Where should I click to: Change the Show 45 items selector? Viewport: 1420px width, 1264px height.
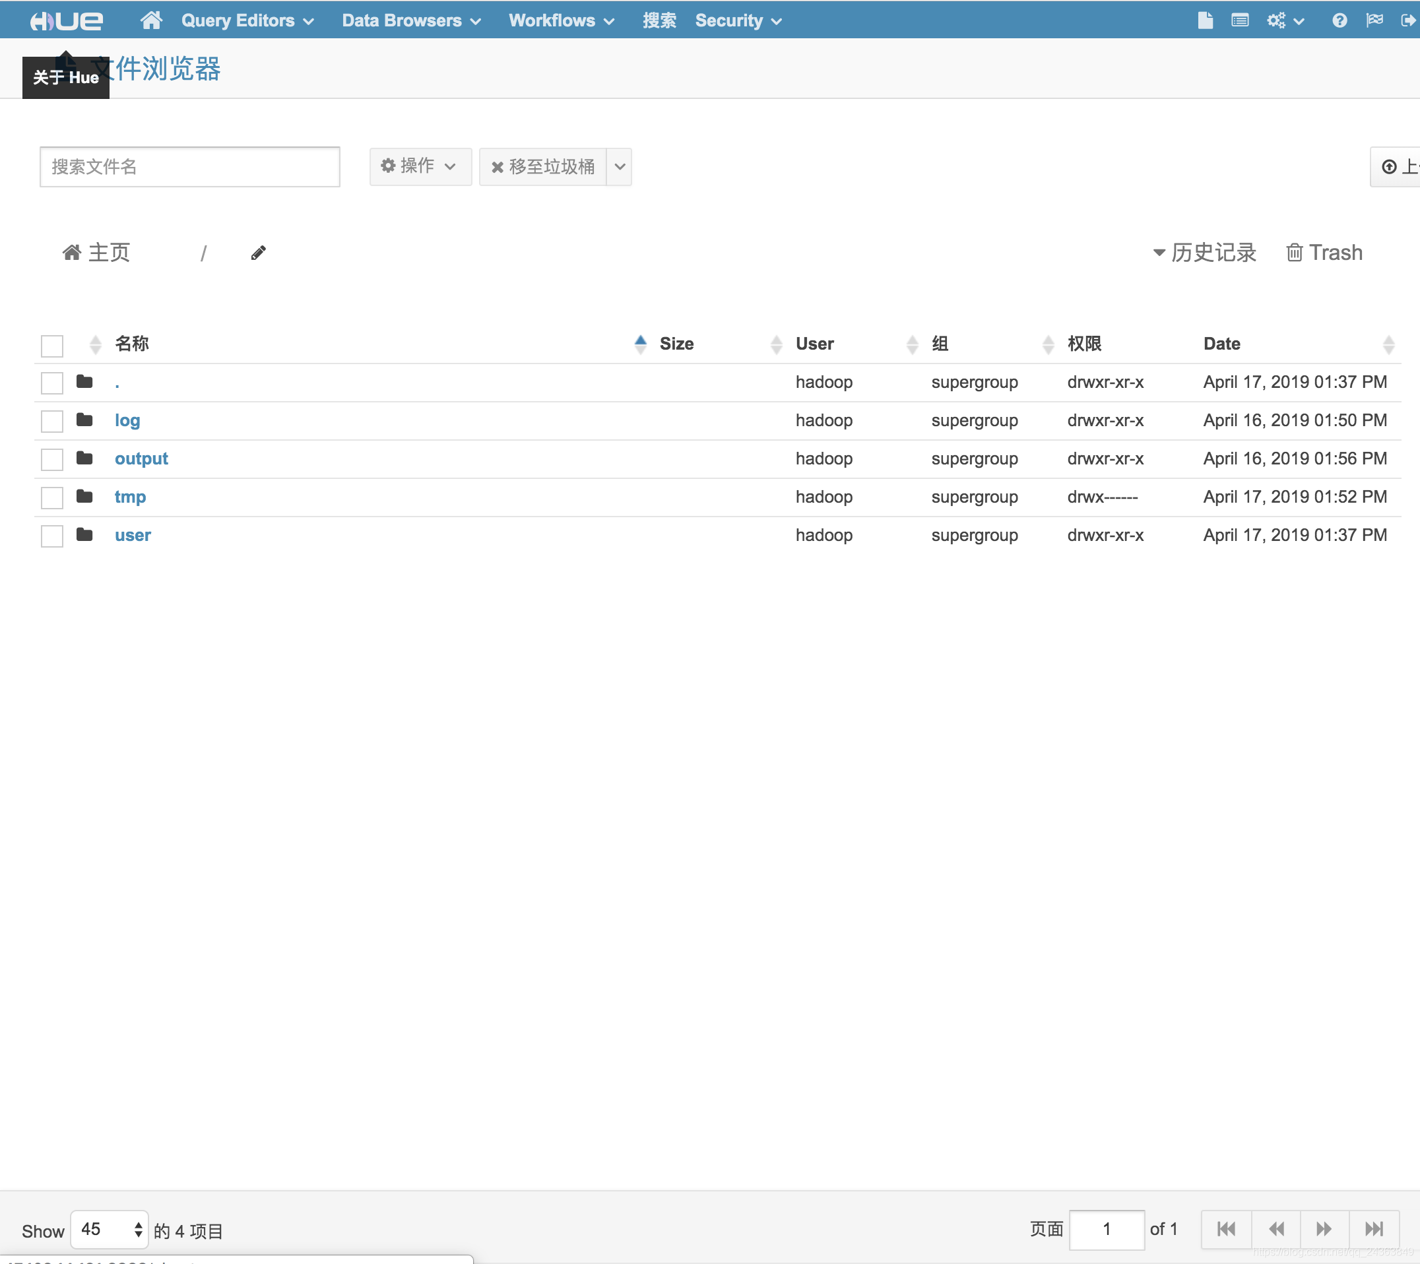[110, 1228]
